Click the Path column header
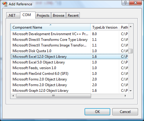This screenshot has height=121, width=144. (x=124, y=27)
